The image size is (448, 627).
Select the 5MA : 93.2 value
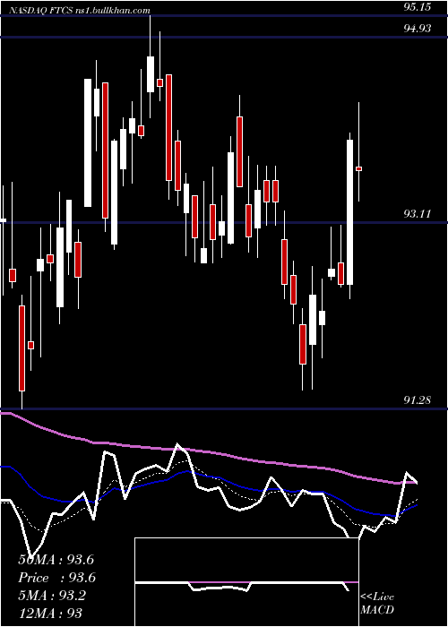(52, 595)
